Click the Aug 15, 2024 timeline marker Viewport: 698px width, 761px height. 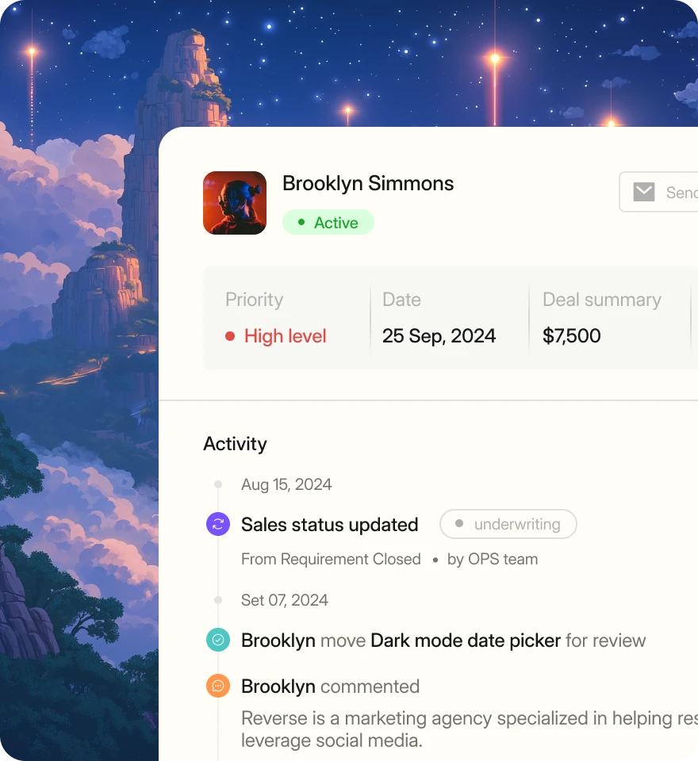[218, 484]
